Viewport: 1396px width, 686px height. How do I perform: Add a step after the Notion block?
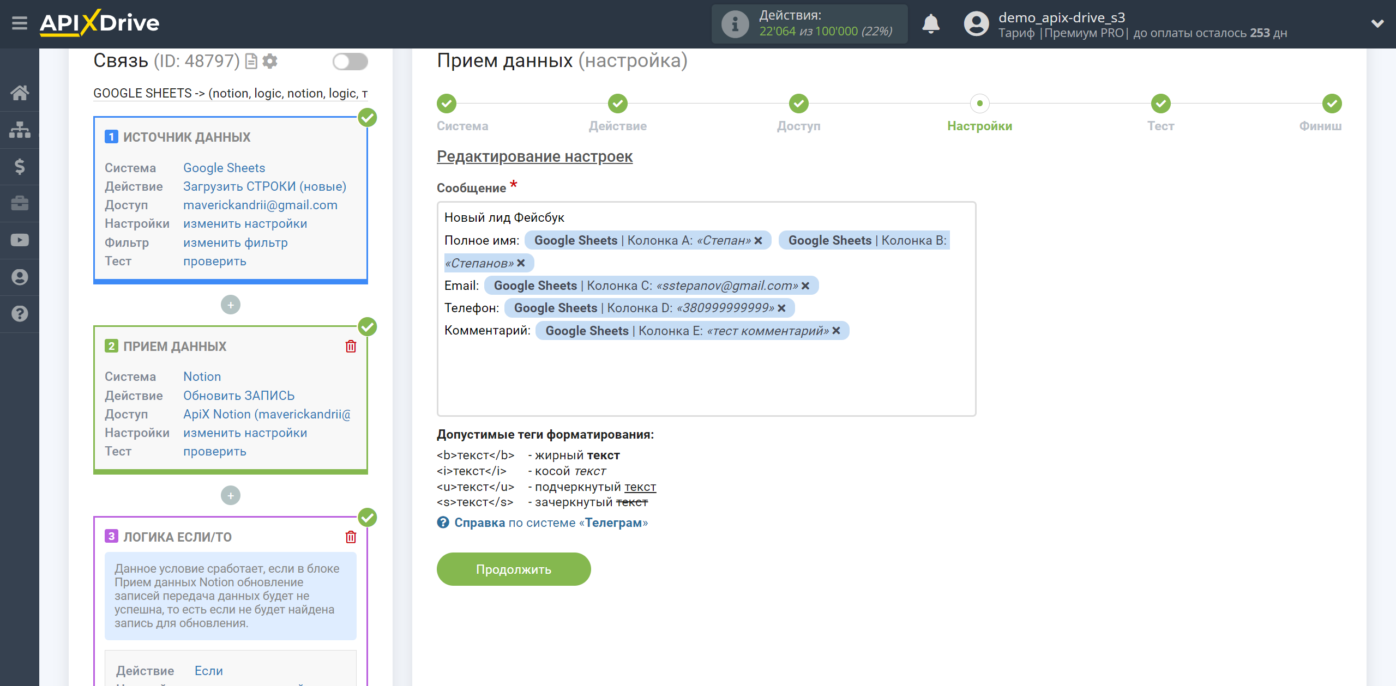[x=231, y=495]
